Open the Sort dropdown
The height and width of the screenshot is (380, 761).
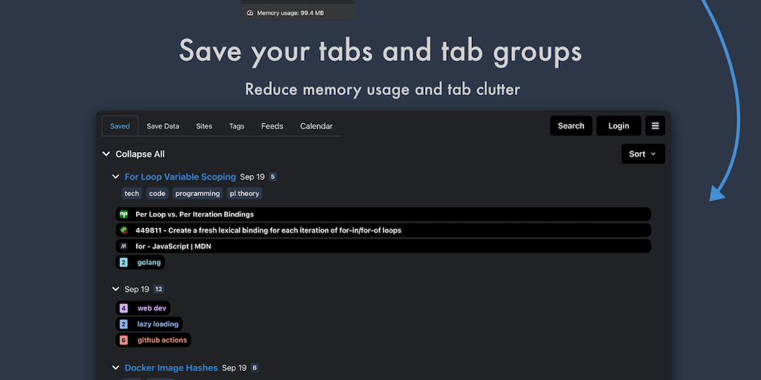click(643, 154)
